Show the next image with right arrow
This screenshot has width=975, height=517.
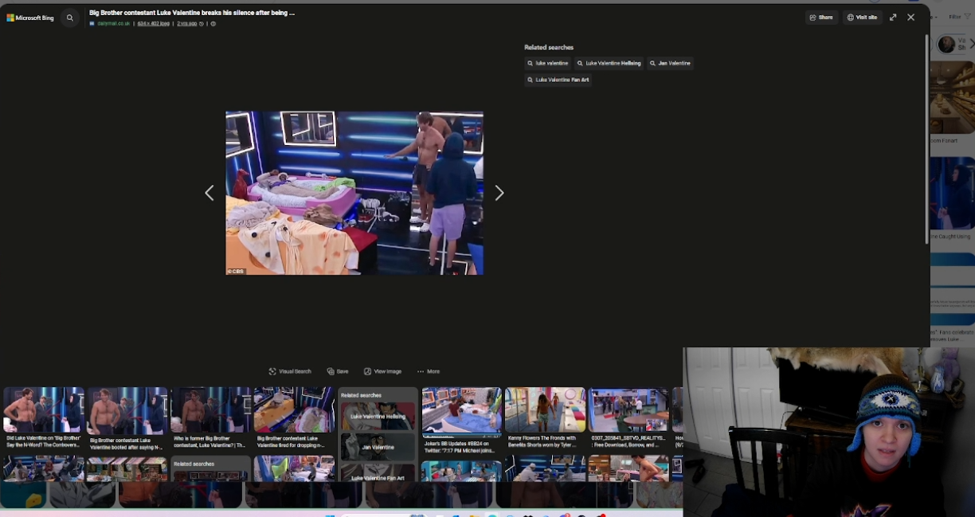click(x=499, y=193)
